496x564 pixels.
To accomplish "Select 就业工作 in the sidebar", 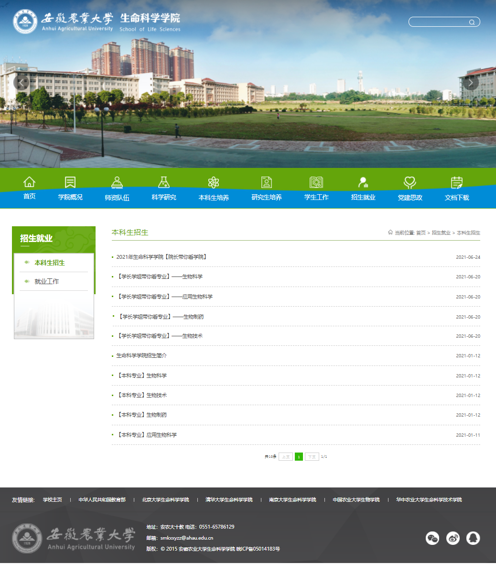I will pyautogui.click(x=47, y=281).
